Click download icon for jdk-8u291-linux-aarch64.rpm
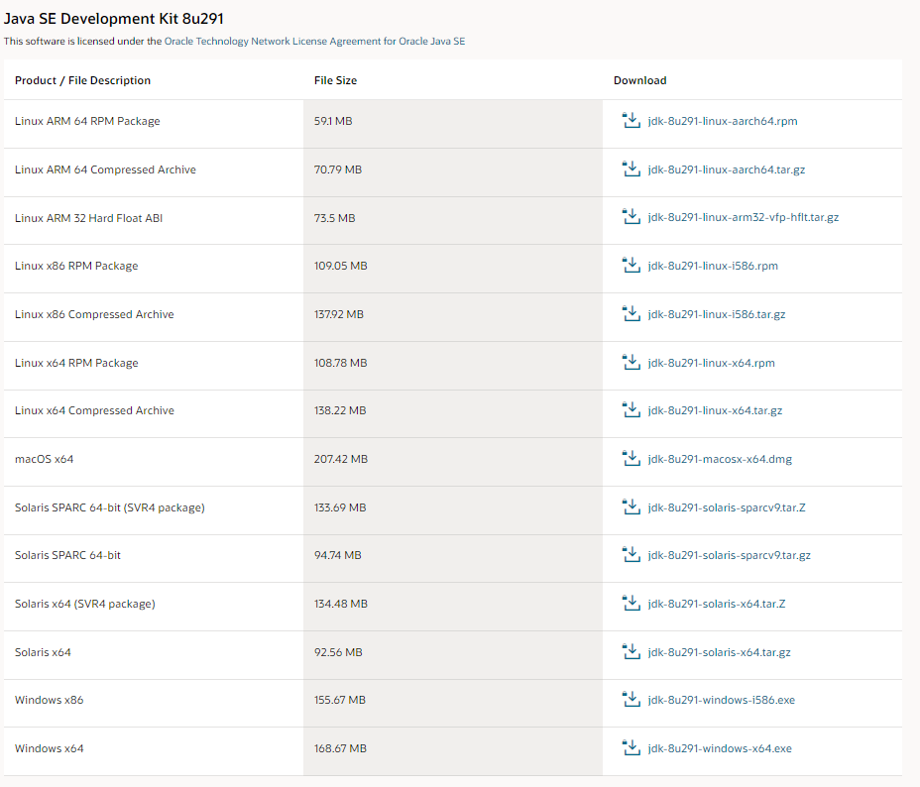This screenshot has height=787, width=920. (x=632, y=121)
